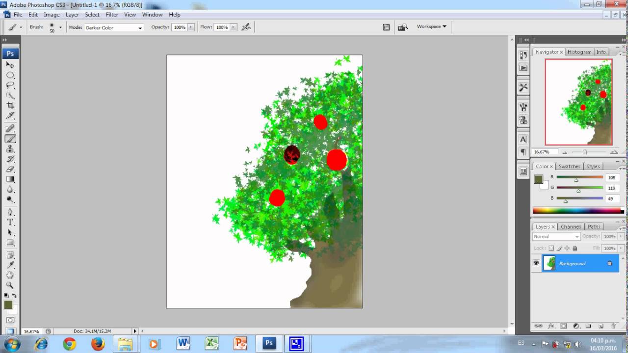Select the Elliptical Marquee tool
628x353 pixels.
10,75
